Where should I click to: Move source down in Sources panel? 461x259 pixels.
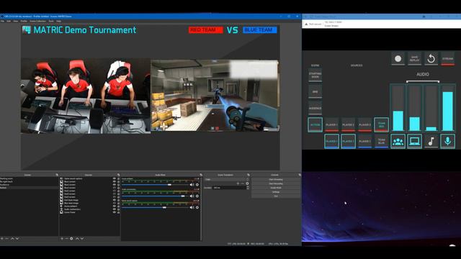(x=82, y=238)
